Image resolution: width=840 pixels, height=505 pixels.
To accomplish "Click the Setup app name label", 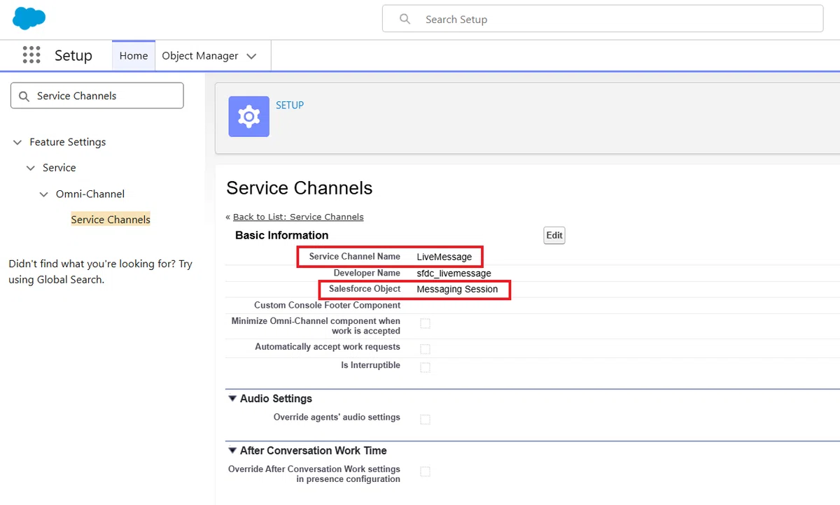I will point(73,55).
